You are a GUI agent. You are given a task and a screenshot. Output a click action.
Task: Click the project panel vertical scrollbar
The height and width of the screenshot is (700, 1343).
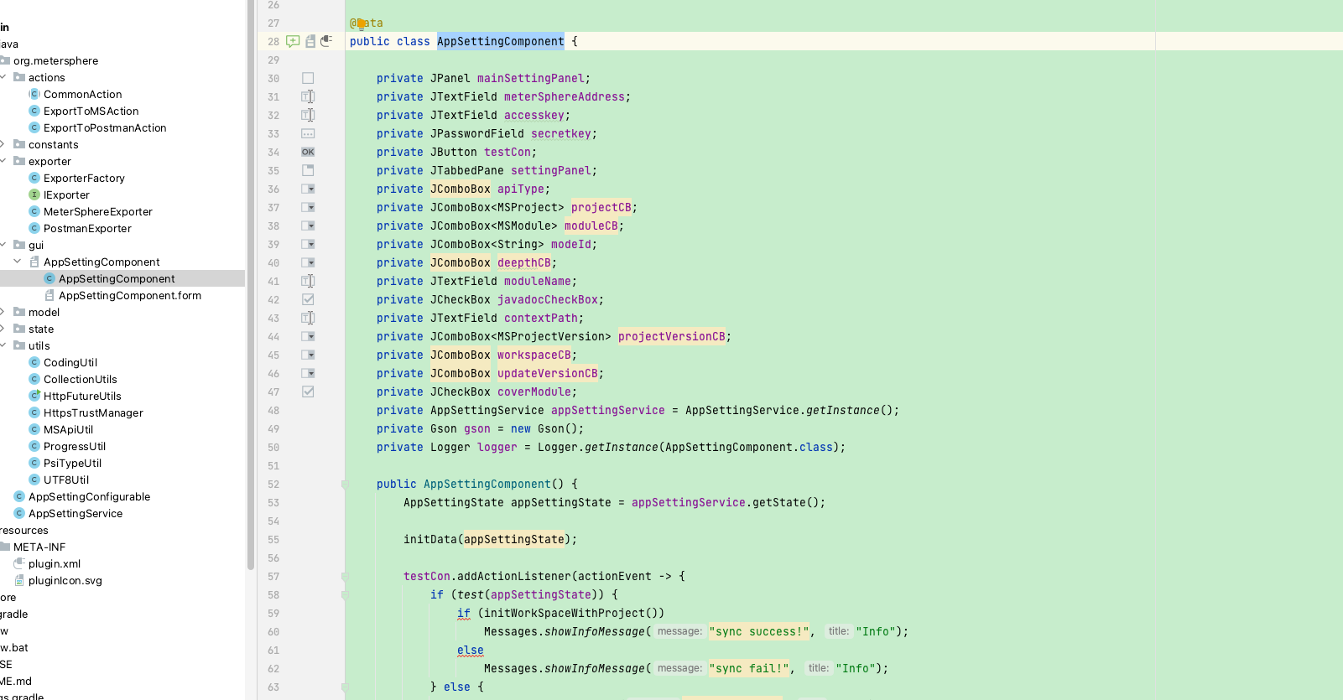click(251, 285)
